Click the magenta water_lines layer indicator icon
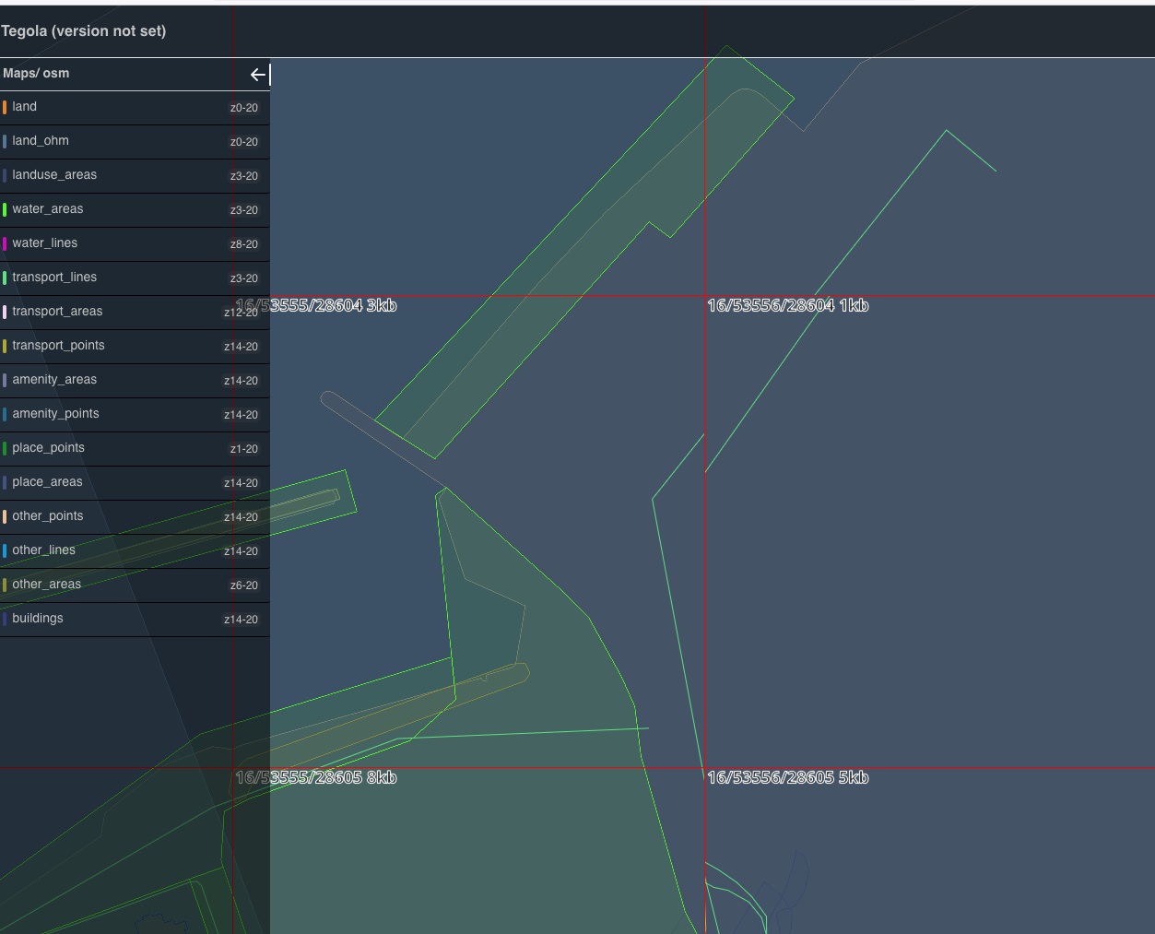Screen dimensions: 1155x934 tap(6, 243)
